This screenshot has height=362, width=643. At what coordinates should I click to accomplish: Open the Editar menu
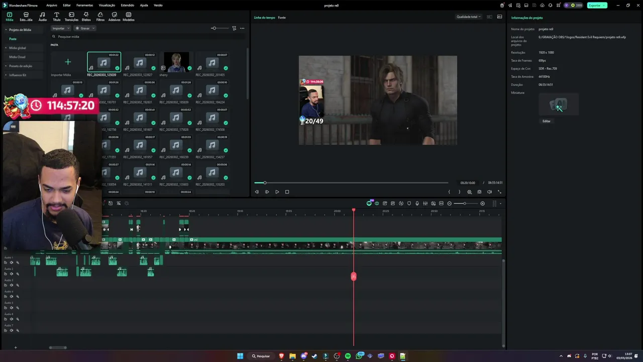coord(67,5)
